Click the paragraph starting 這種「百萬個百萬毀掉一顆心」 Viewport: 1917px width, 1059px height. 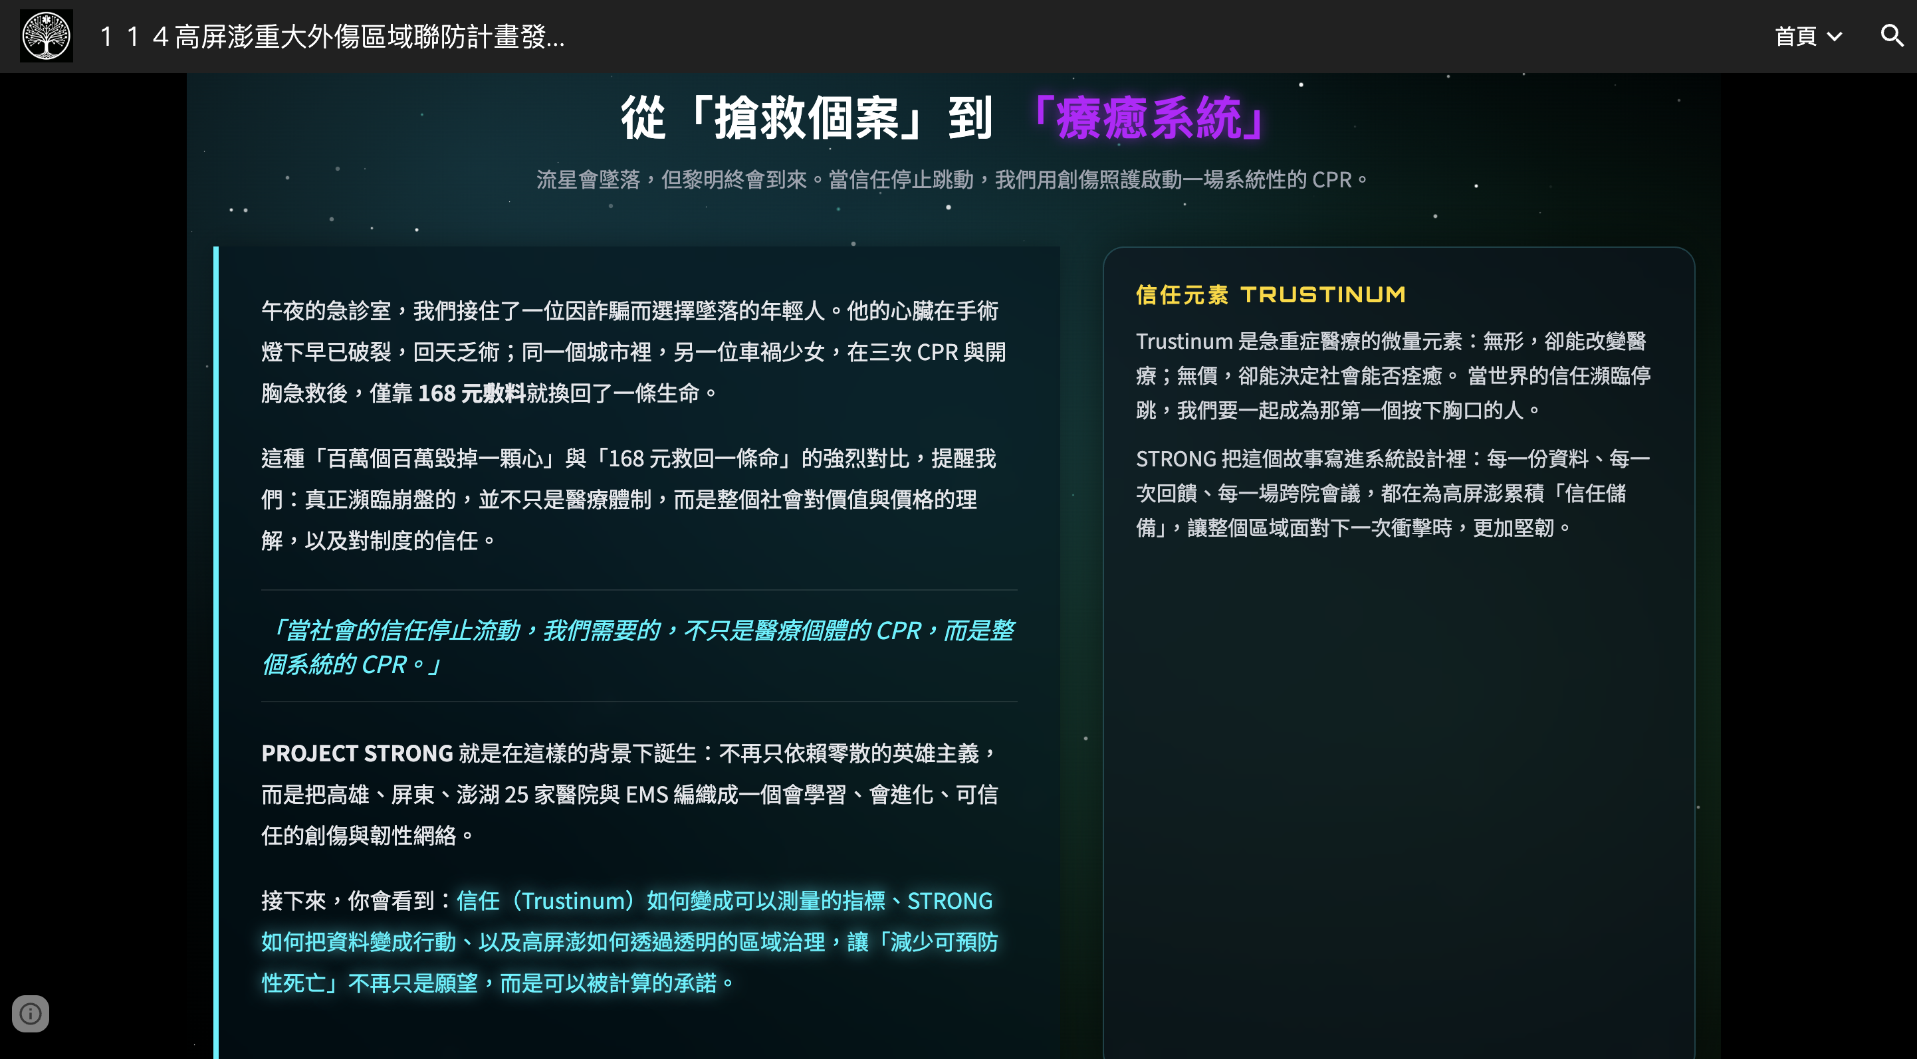(x=628, y=499)
